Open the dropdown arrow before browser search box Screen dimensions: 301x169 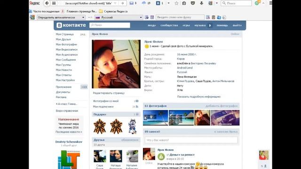click(x=217, y=3)
